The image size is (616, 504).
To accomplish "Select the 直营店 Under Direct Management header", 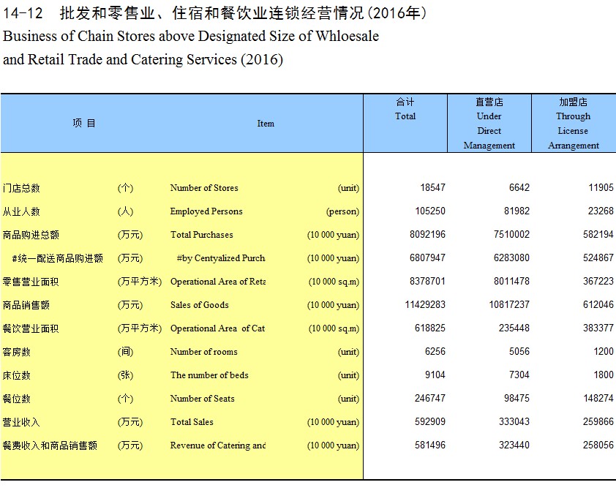I will [x=489, y=124].
